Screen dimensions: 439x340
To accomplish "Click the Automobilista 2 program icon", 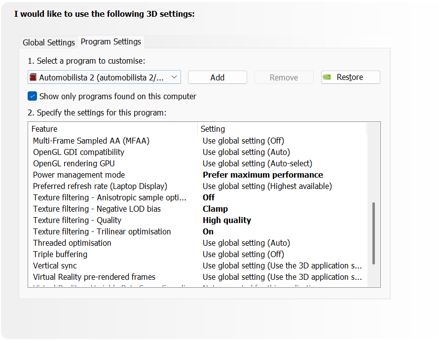I will pos(34,77).
